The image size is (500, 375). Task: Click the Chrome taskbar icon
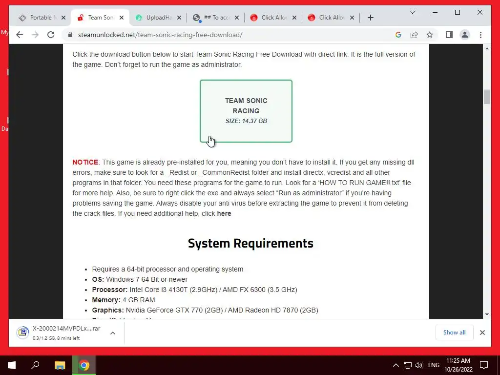pos(84,365)
